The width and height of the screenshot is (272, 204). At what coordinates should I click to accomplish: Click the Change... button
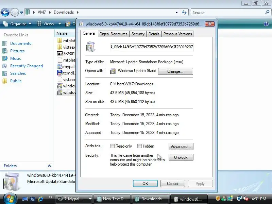[175, 71]
